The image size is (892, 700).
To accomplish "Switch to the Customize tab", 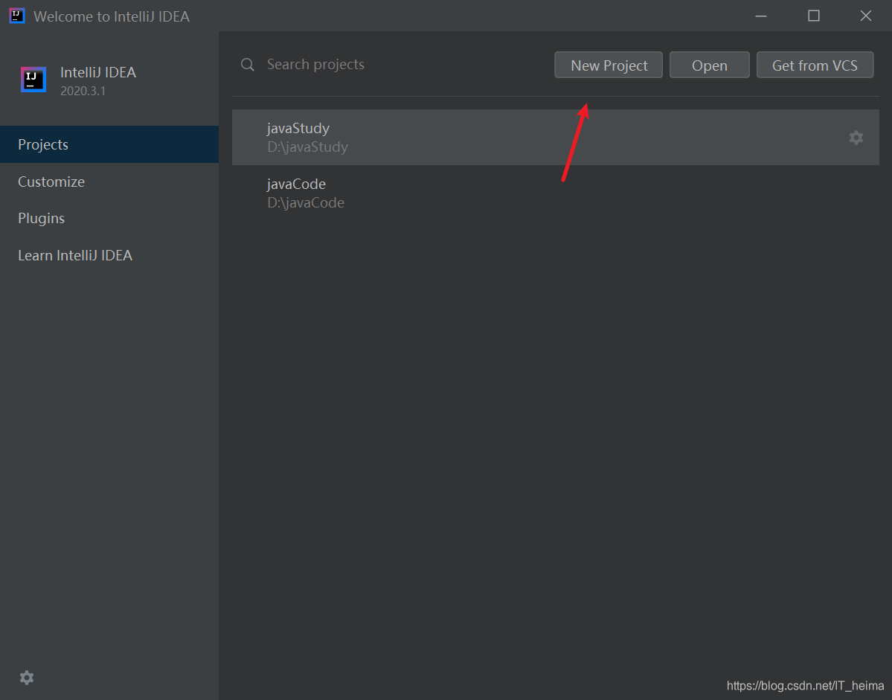I will click(109, 182).
